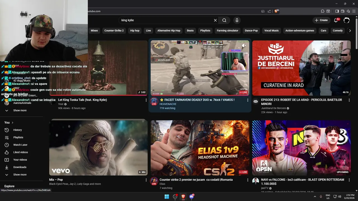Click the Create button
358x201 pixels.
[x=321, y=20]
